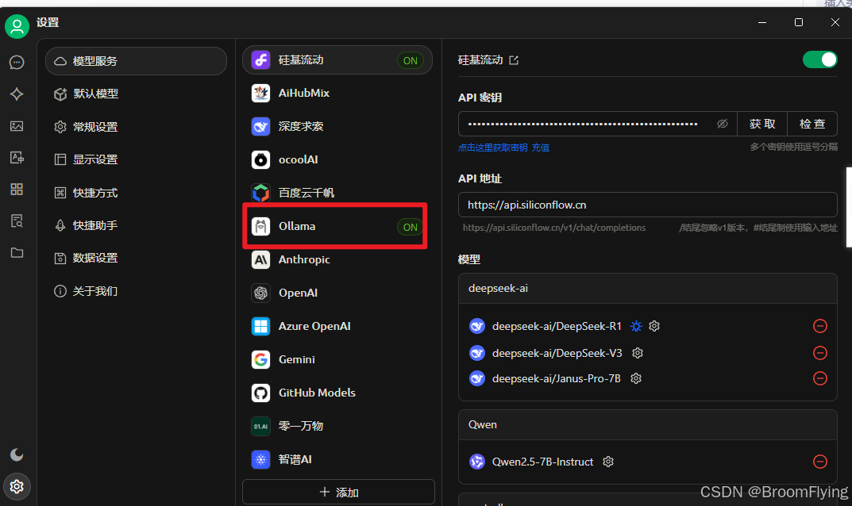This screenshot has width=852, height=506.
Task: Open the files folder sidebar icon
Action: tap(17, 252)
